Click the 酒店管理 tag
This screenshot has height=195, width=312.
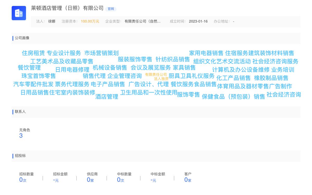107,97
